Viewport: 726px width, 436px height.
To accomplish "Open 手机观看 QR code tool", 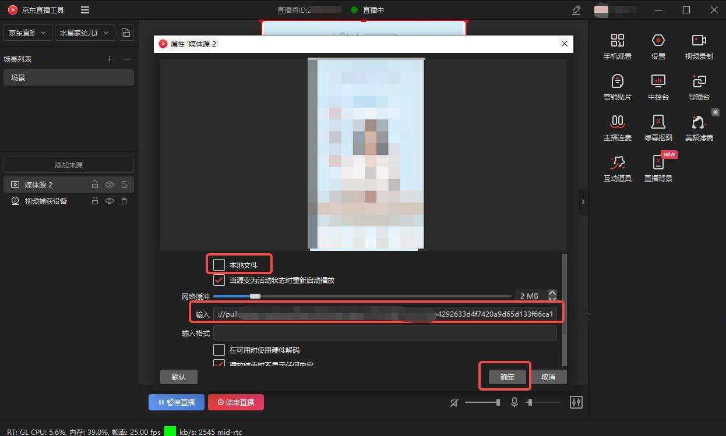I will [x=618, y=47].
